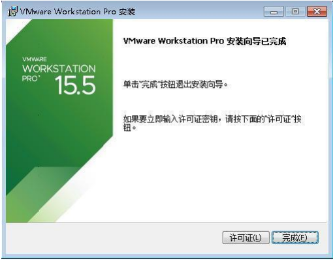Open the 许可证(L) license key dialog
Image resolution: width=335 pixels, height=261 pixels.
click(246, 238)
